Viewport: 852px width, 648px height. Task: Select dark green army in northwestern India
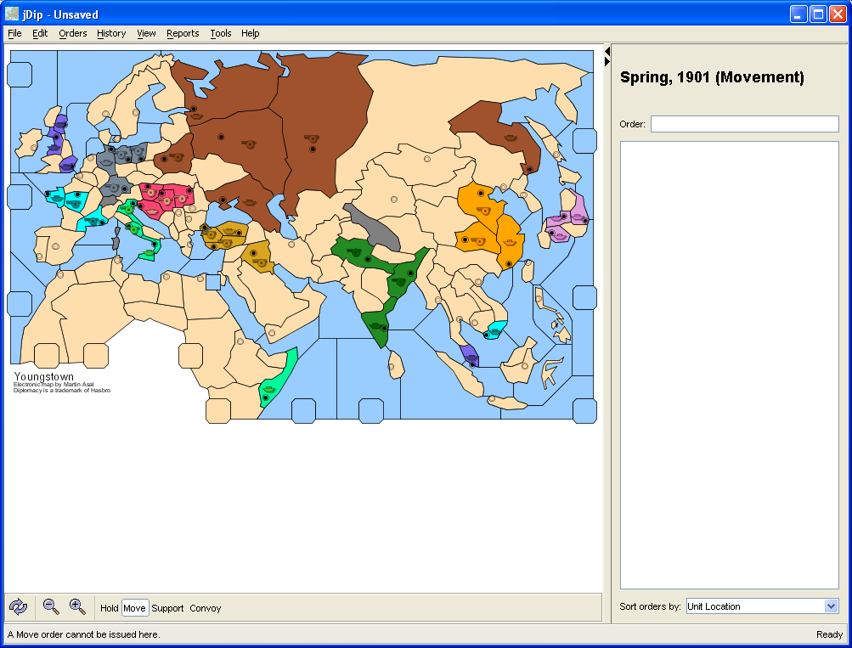coord(355,252)
